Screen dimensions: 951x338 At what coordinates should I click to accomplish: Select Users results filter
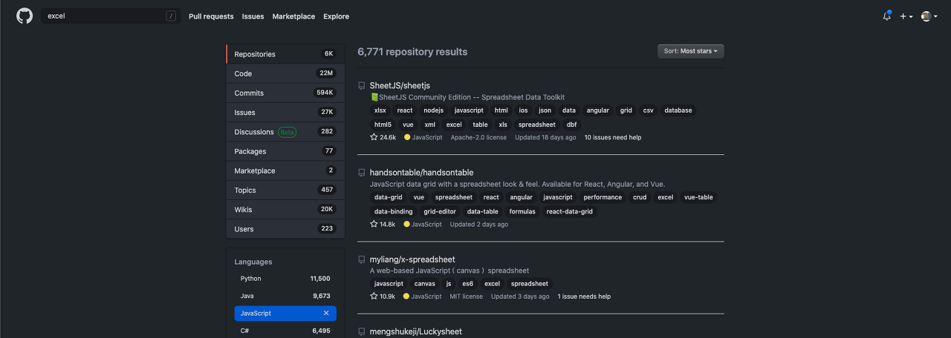pos(285,229)
